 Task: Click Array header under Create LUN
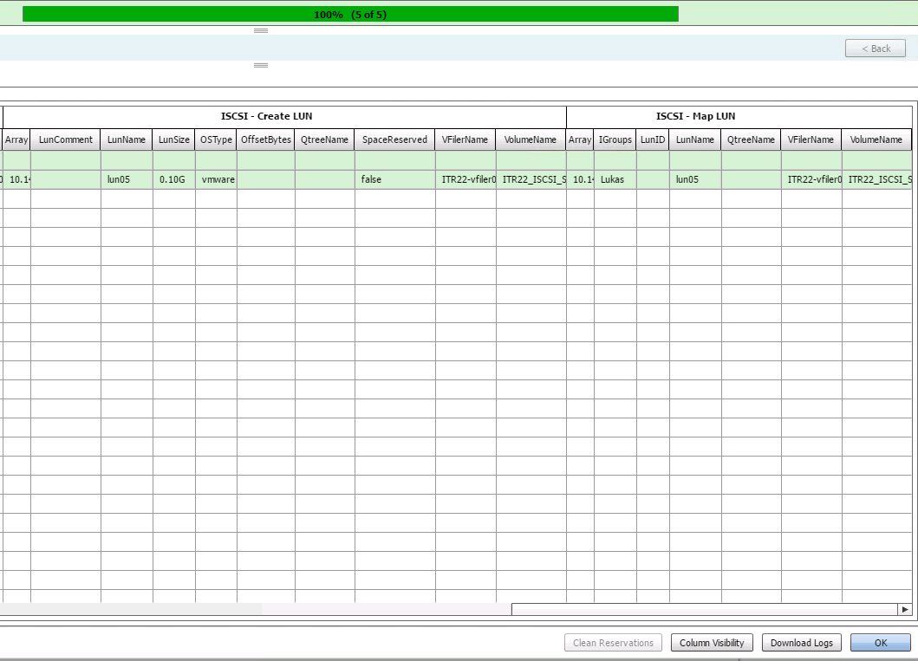click(x=16, y=139)
